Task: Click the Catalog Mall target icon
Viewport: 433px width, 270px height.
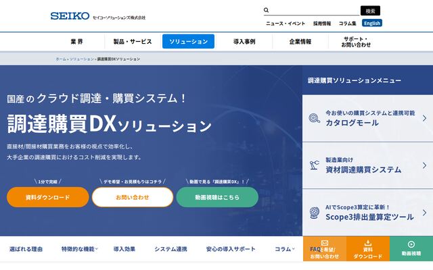Action: coord(314,118)
